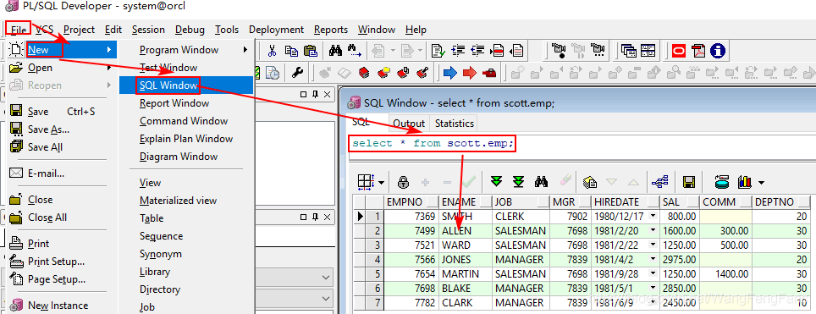Open the date dropdown for HIREDATE 1981/9/28
This screenshot has width=816, height=314.
[653, 274]
